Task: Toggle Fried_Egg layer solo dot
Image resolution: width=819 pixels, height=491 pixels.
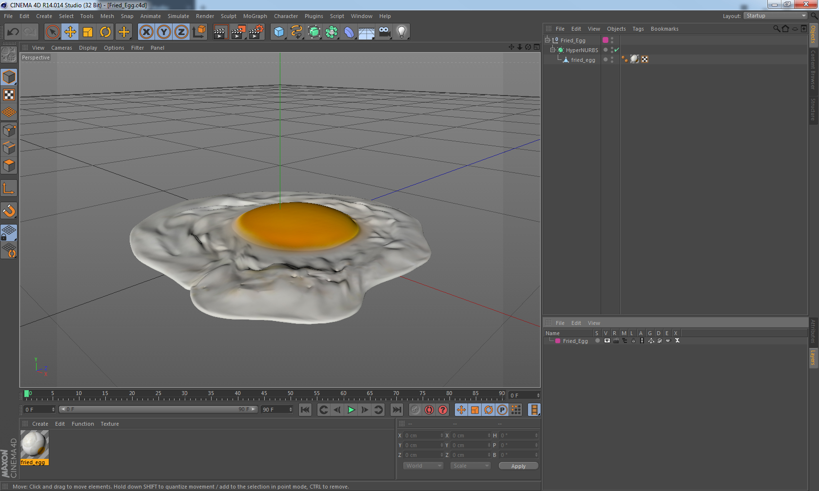Action: 597,340
